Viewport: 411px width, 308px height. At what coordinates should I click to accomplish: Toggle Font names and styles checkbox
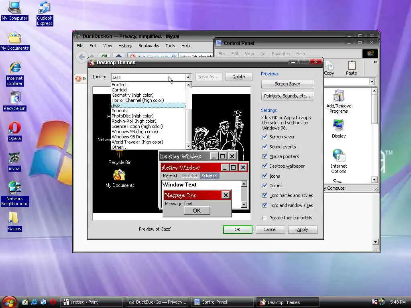265,195
